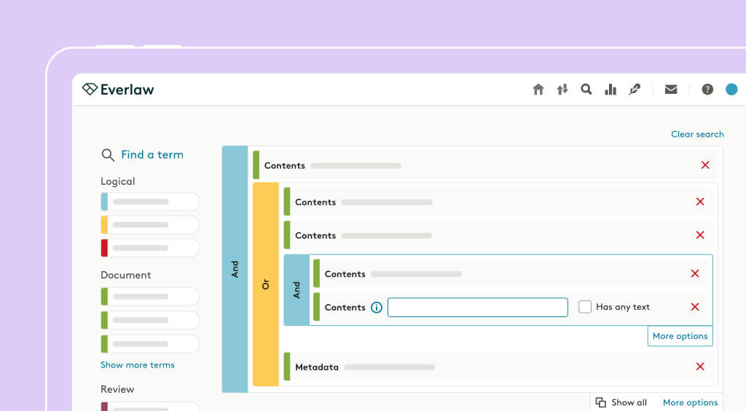Open the question mark help icon
This screenshot has height=411, width=746.
(707, 89)
